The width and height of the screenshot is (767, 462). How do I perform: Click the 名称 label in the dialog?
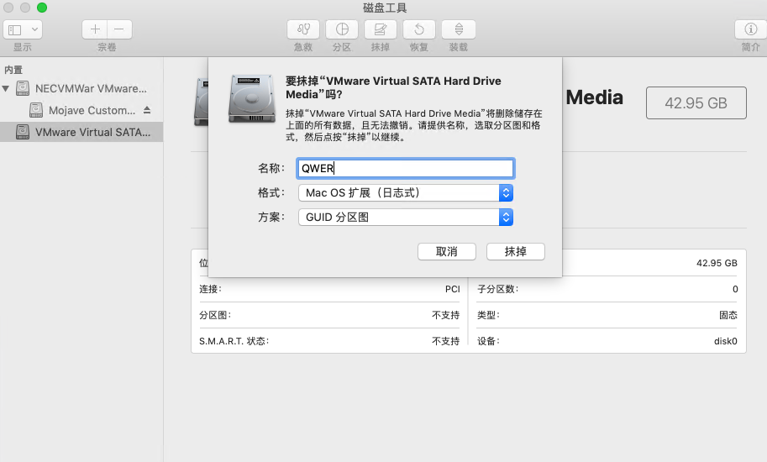271,168
